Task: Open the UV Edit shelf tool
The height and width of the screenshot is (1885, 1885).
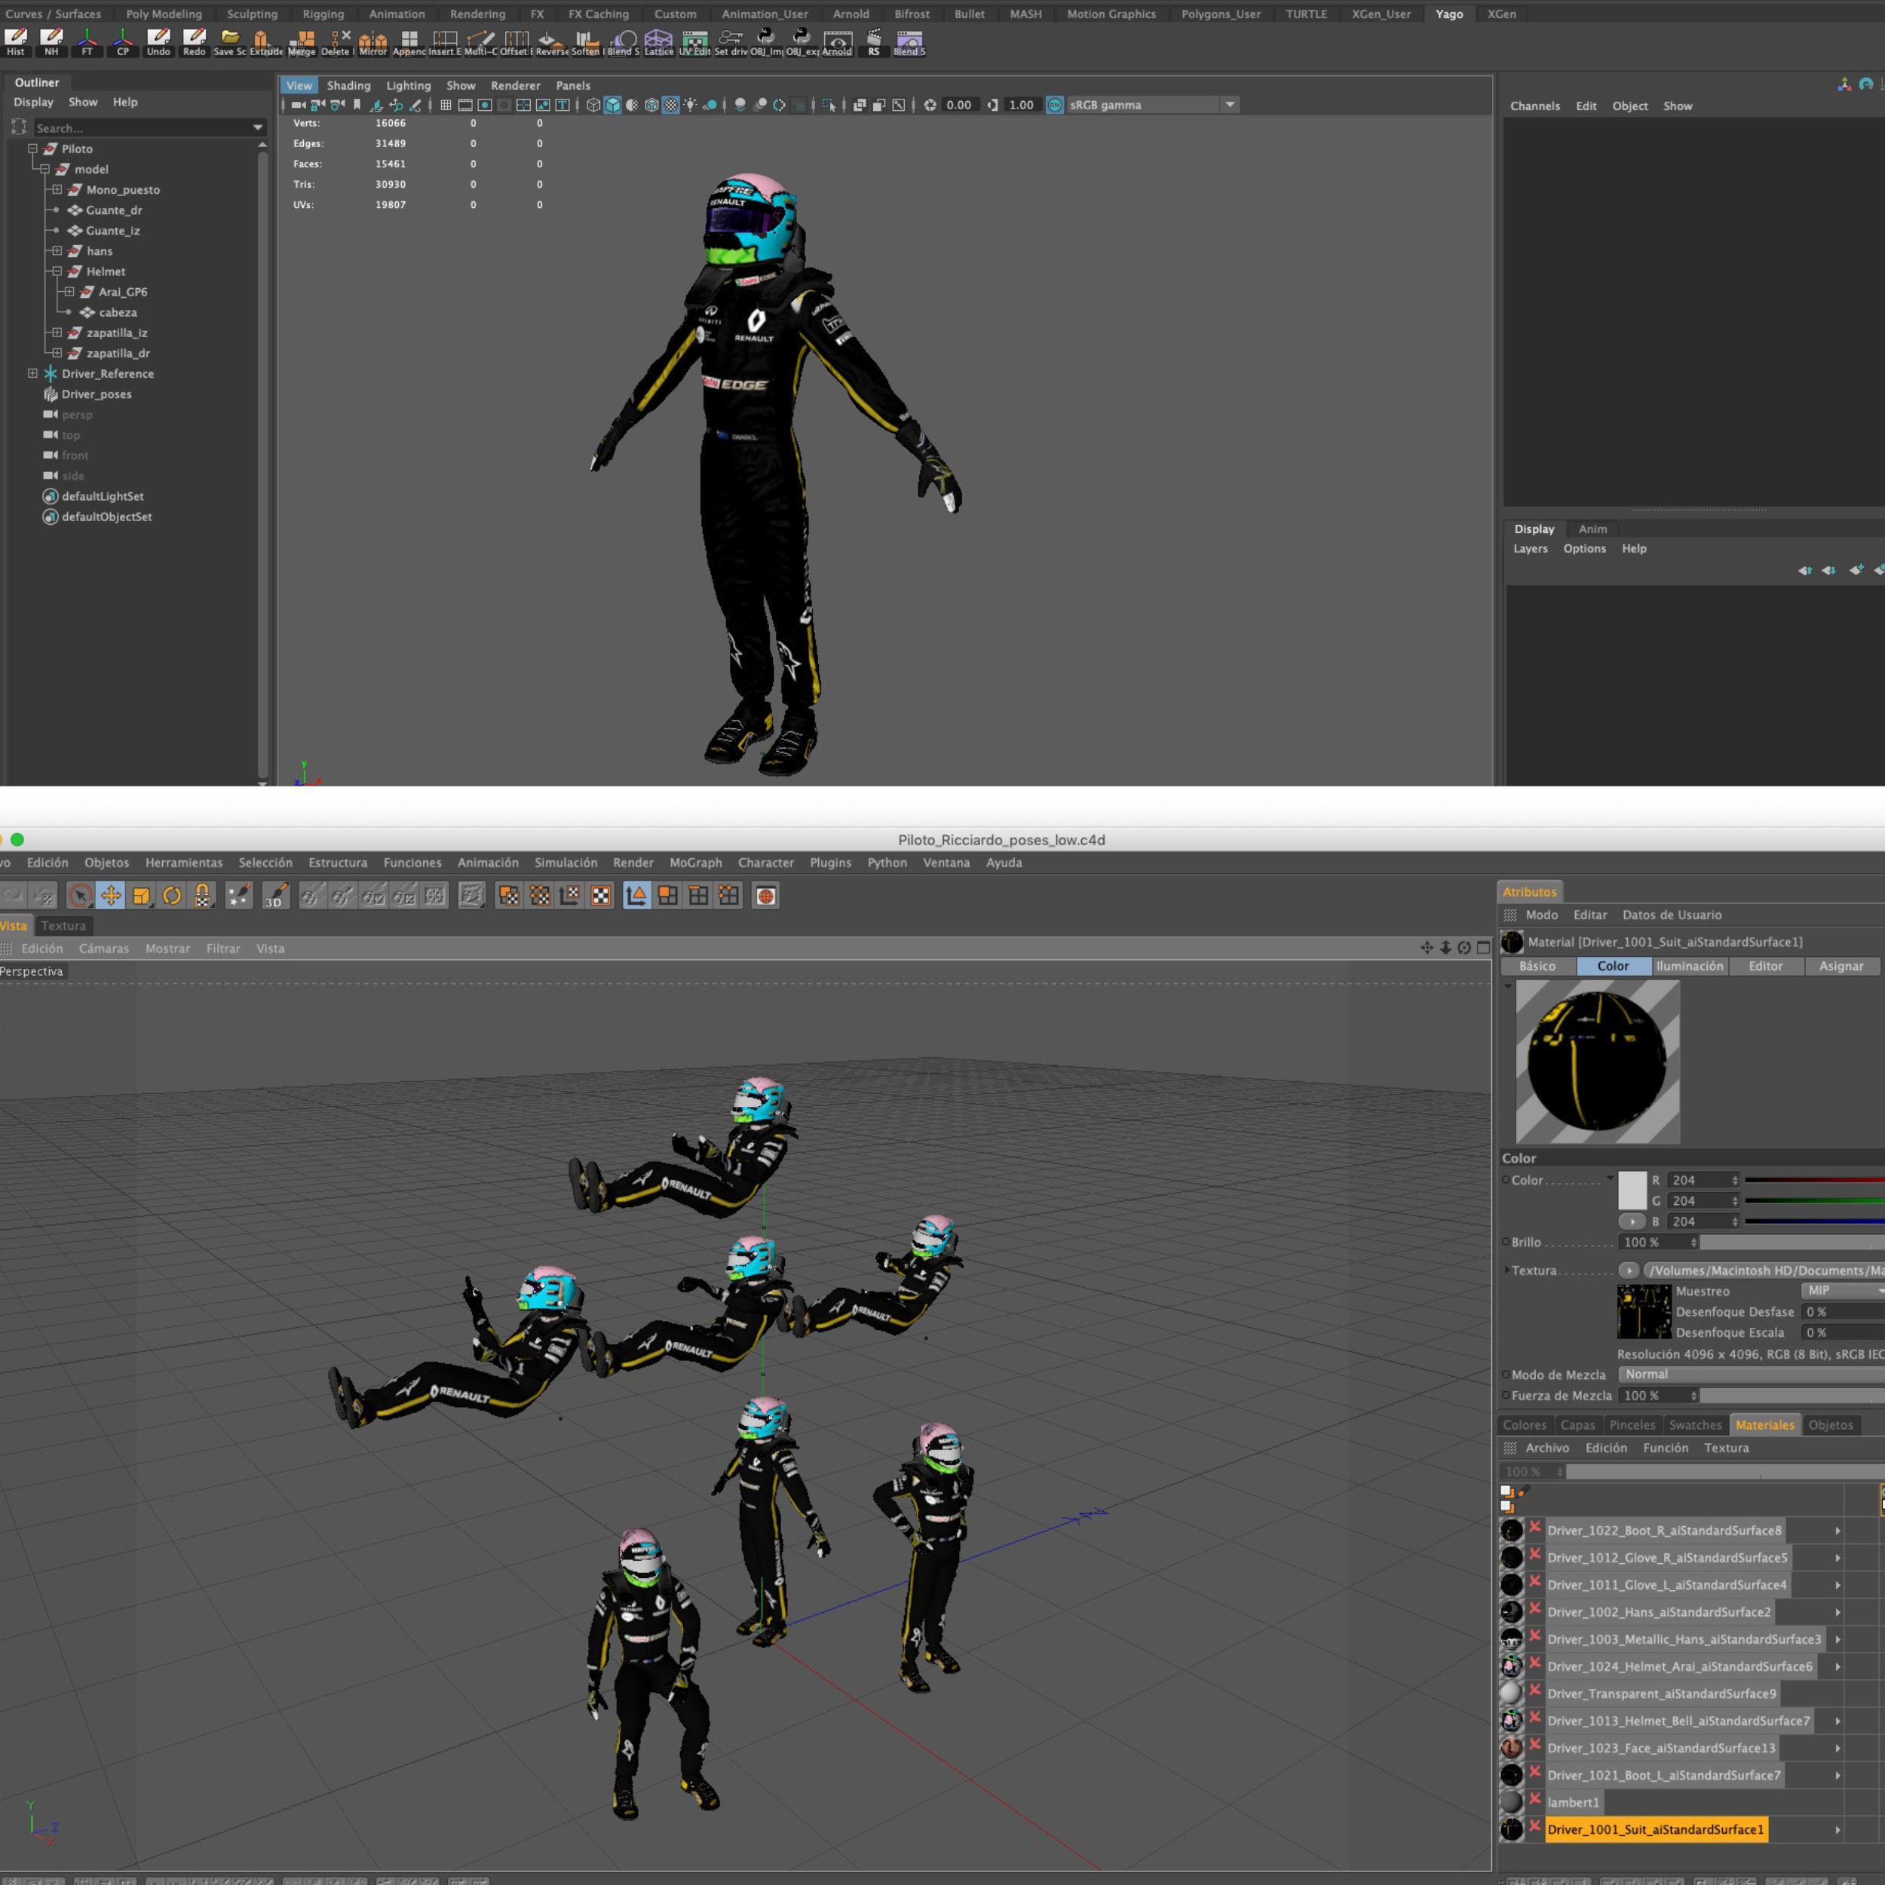Action: (x=694, y=40)
